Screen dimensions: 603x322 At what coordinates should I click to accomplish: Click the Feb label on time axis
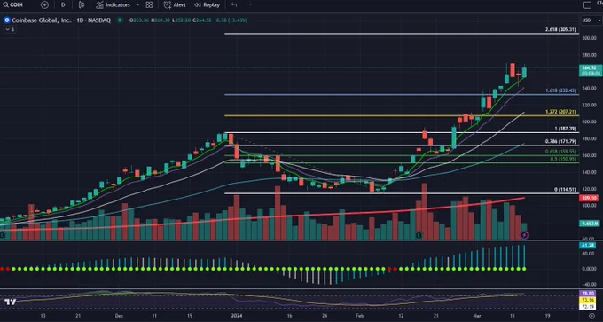(359, 316)
